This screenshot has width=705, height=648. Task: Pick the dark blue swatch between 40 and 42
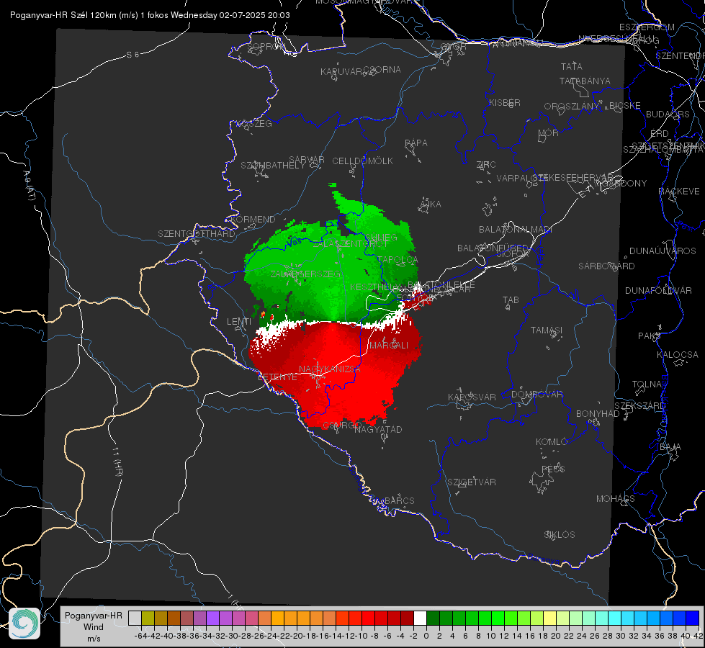(693, 618)
